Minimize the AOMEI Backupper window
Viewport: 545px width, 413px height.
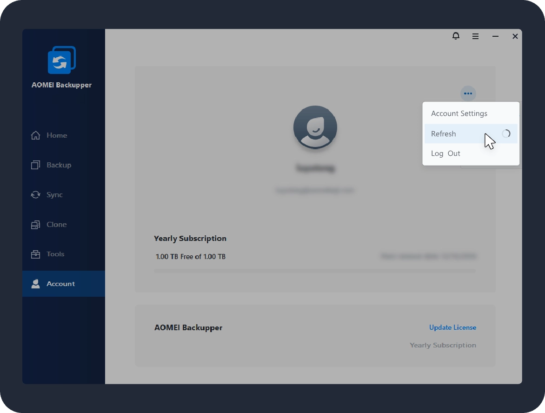point(495,36)
